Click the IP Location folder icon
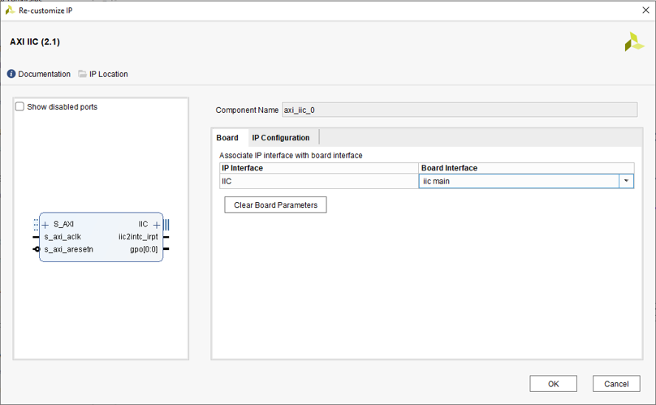Screen dimensions: 656x405 coord(83,74)
